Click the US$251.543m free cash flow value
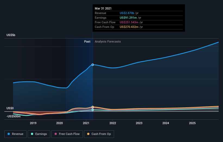Image resolution: width=223 pixels, height=142 pixels. point(129,22)
